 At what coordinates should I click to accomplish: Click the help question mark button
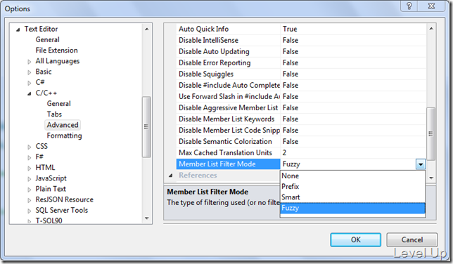pos(409,6)
